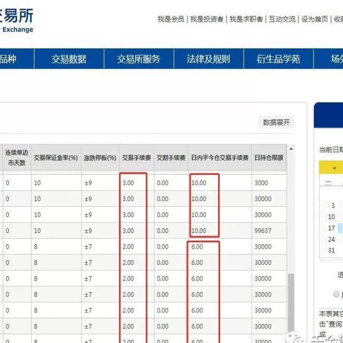Click the exchange logo at top left
This screenshot has width=343, height=343.
[16, 20]
